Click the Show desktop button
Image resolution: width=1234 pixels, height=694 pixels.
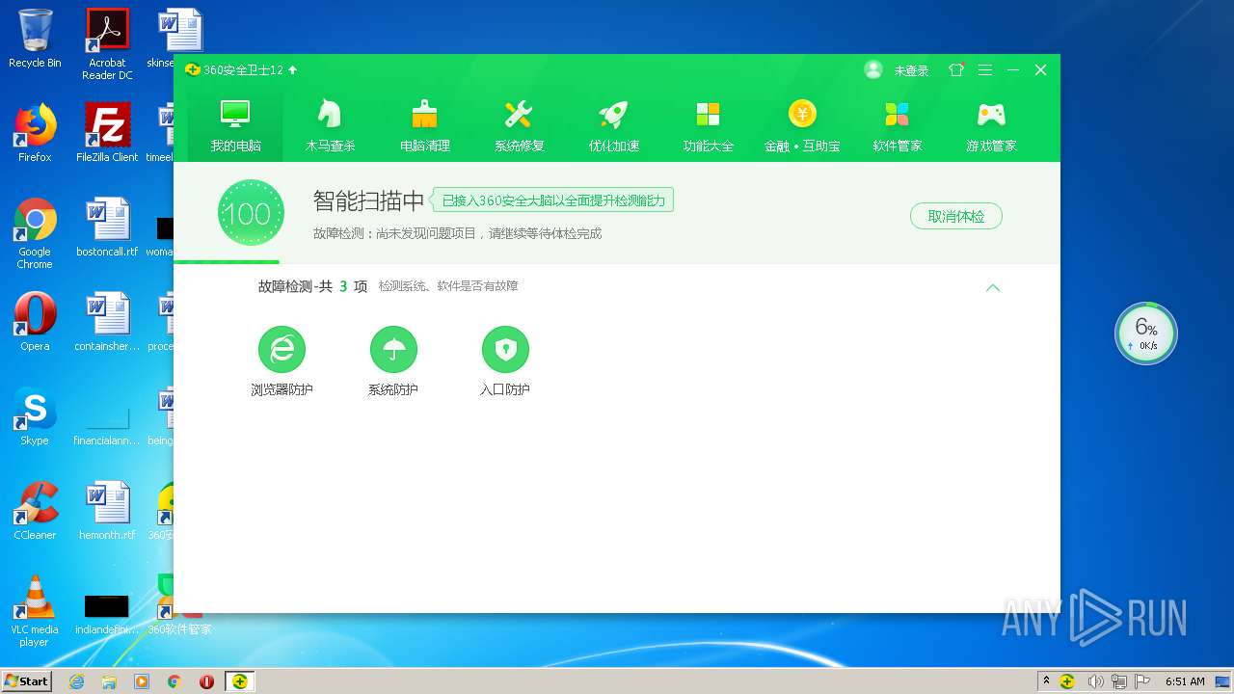pyautogui.click(x=1224, y=681)
